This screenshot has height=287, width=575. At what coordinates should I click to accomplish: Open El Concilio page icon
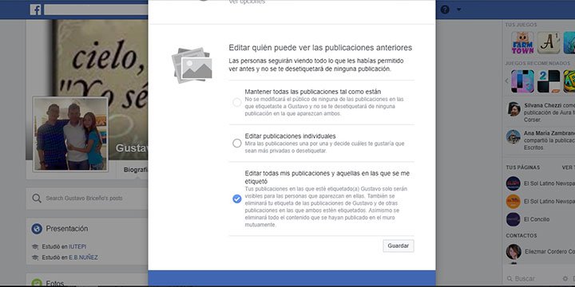(513, 219)
